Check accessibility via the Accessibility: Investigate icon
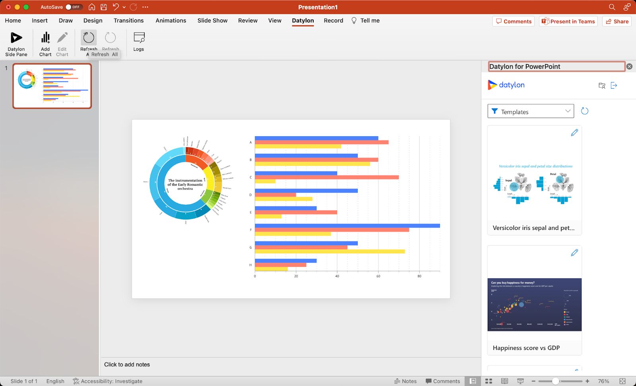Viewport: 636px width, 386px height. coord(76,381)
